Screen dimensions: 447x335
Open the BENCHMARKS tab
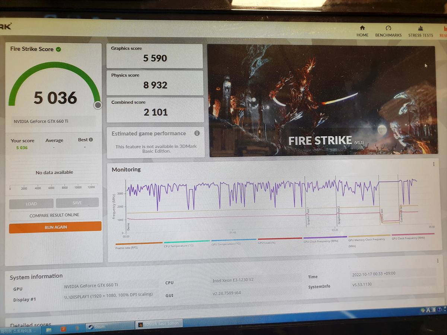click(388, 31)
